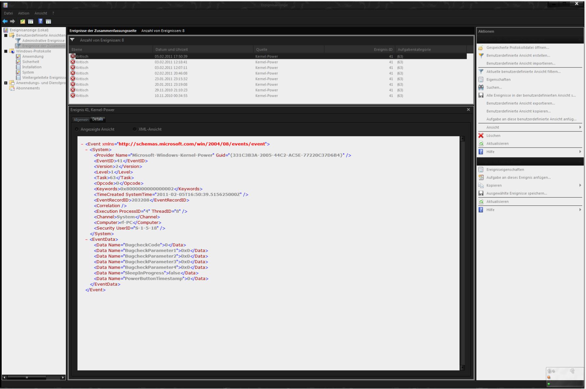Click the red X Löschen action
Screen dimensions: 586x389
tap(493, 135)
